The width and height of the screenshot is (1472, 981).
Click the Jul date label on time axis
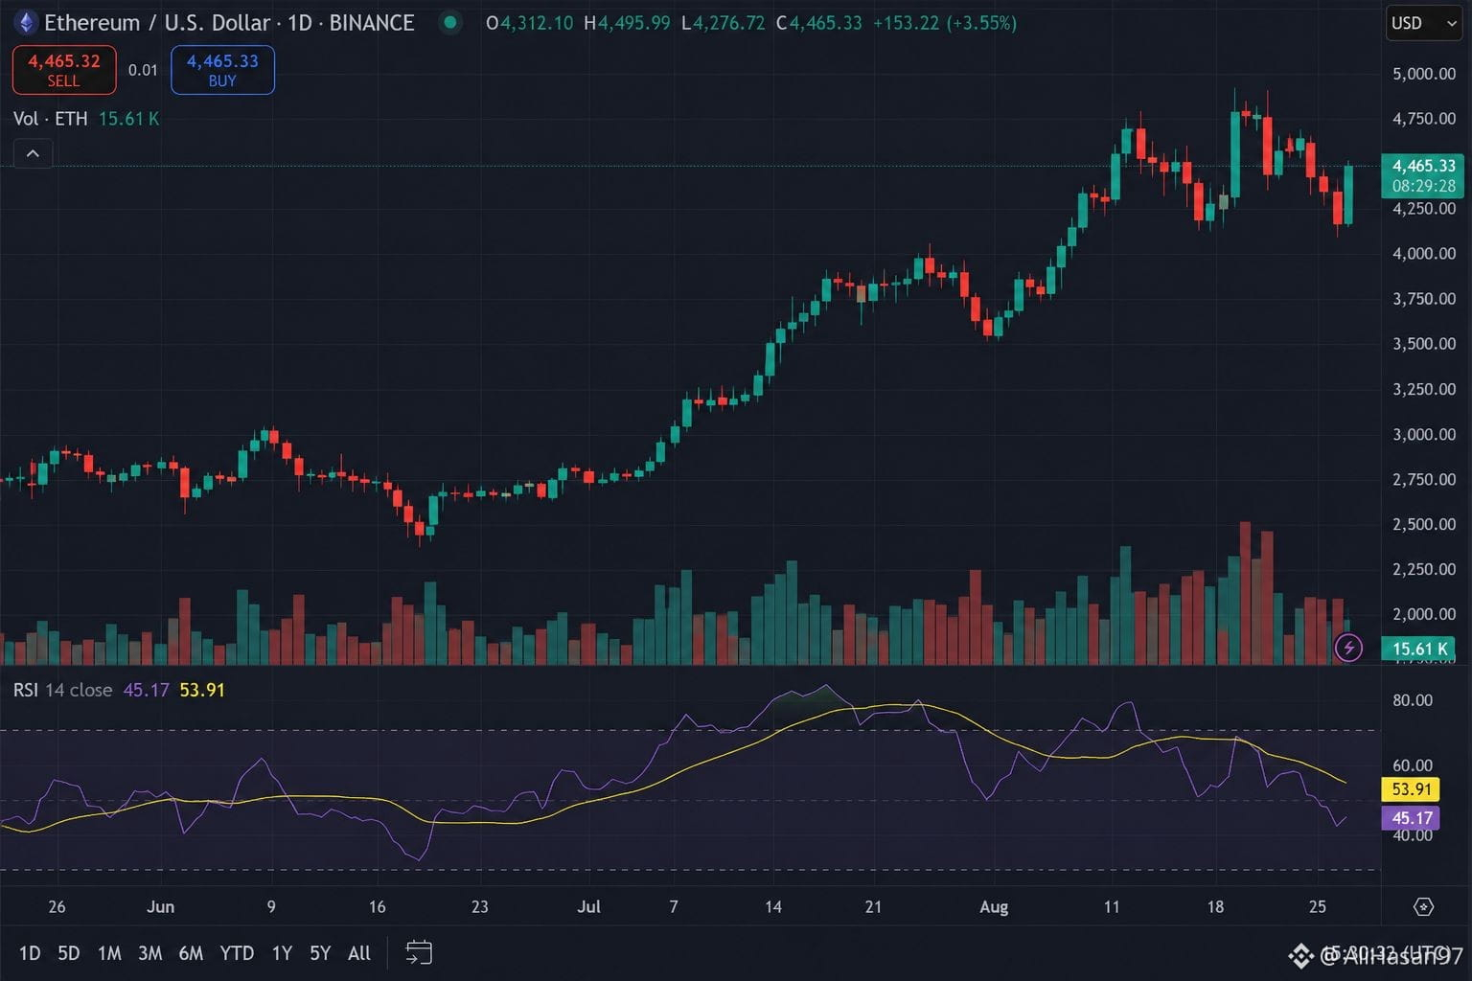pos(588,906)
